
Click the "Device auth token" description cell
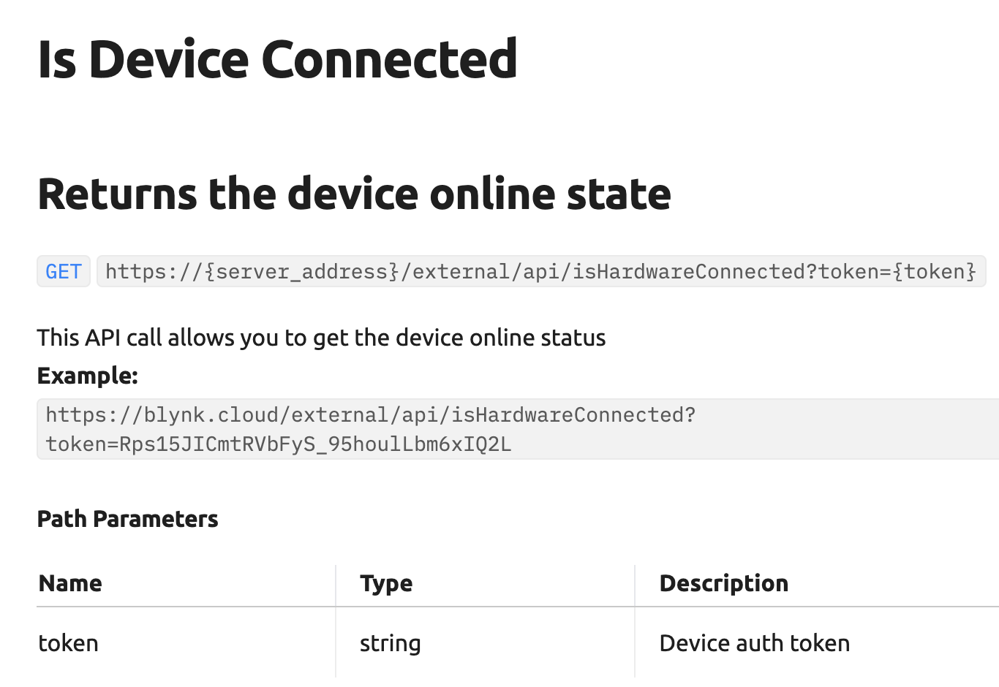[754, 643]
